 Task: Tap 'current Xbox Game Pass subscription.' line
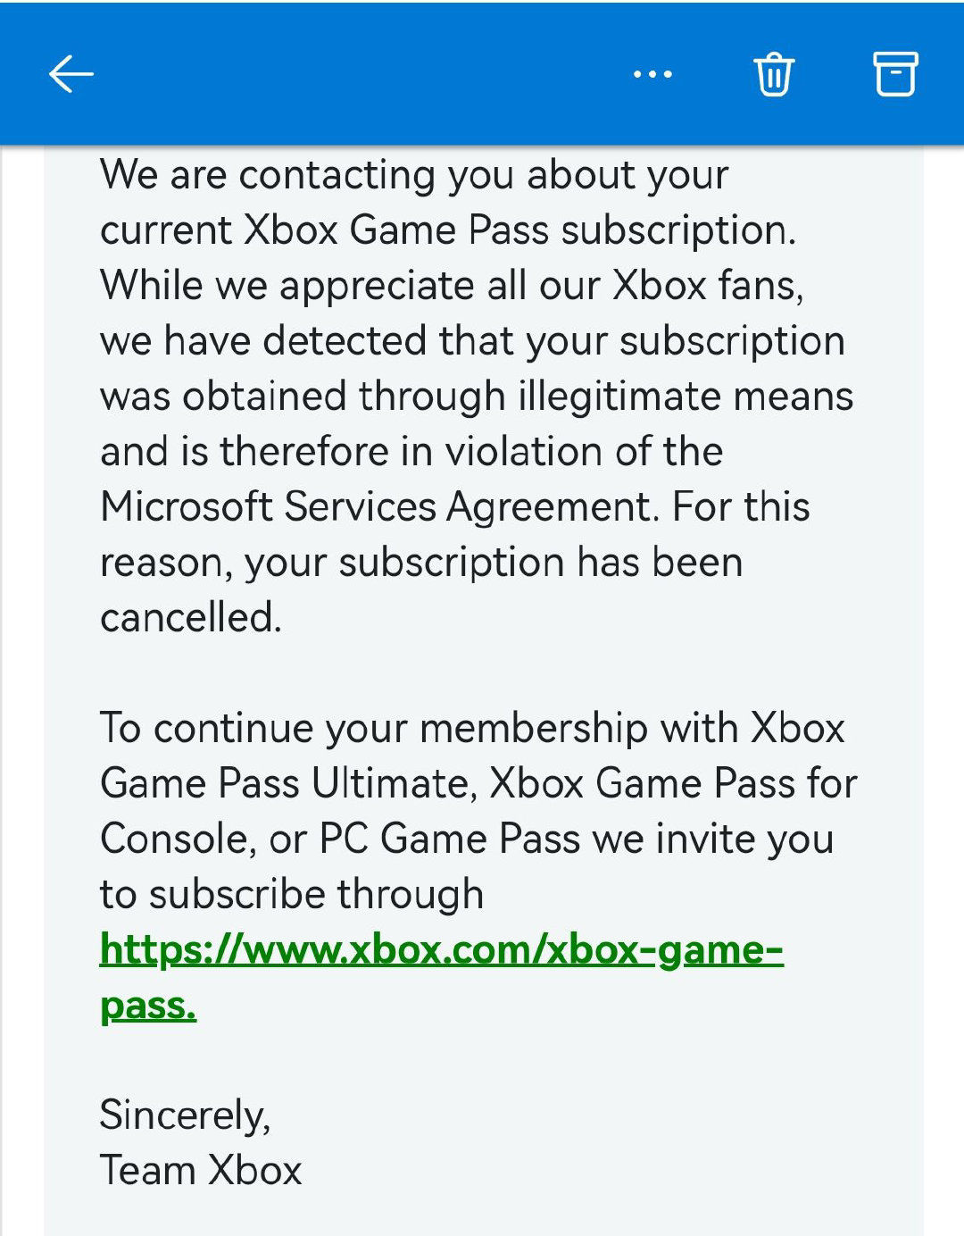pyautogui.click(x=448, y=230)
